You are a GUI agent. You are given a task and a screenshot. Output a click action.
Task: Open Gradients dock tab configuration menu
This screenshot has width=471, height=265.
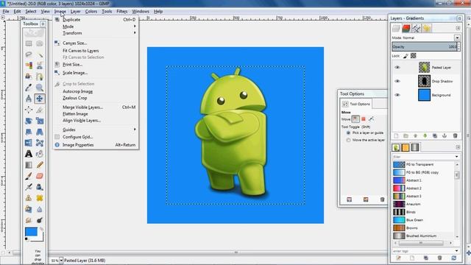pyautogui.click(x=458, y=147)
